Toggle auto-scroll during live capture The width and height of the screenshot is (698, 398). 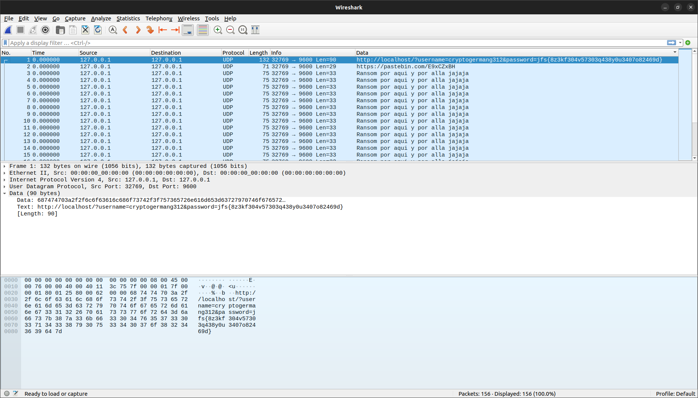(188, 30)
